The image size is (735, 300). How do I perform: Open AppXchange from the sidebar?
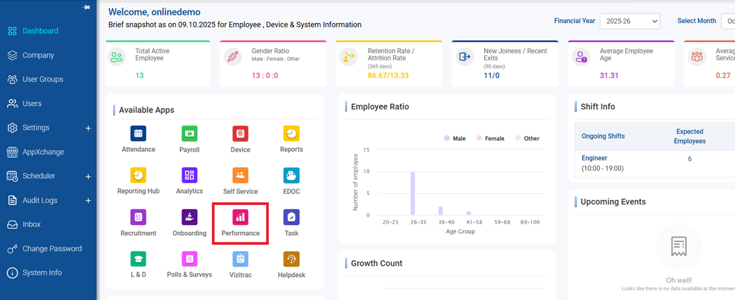pos(43,152)
